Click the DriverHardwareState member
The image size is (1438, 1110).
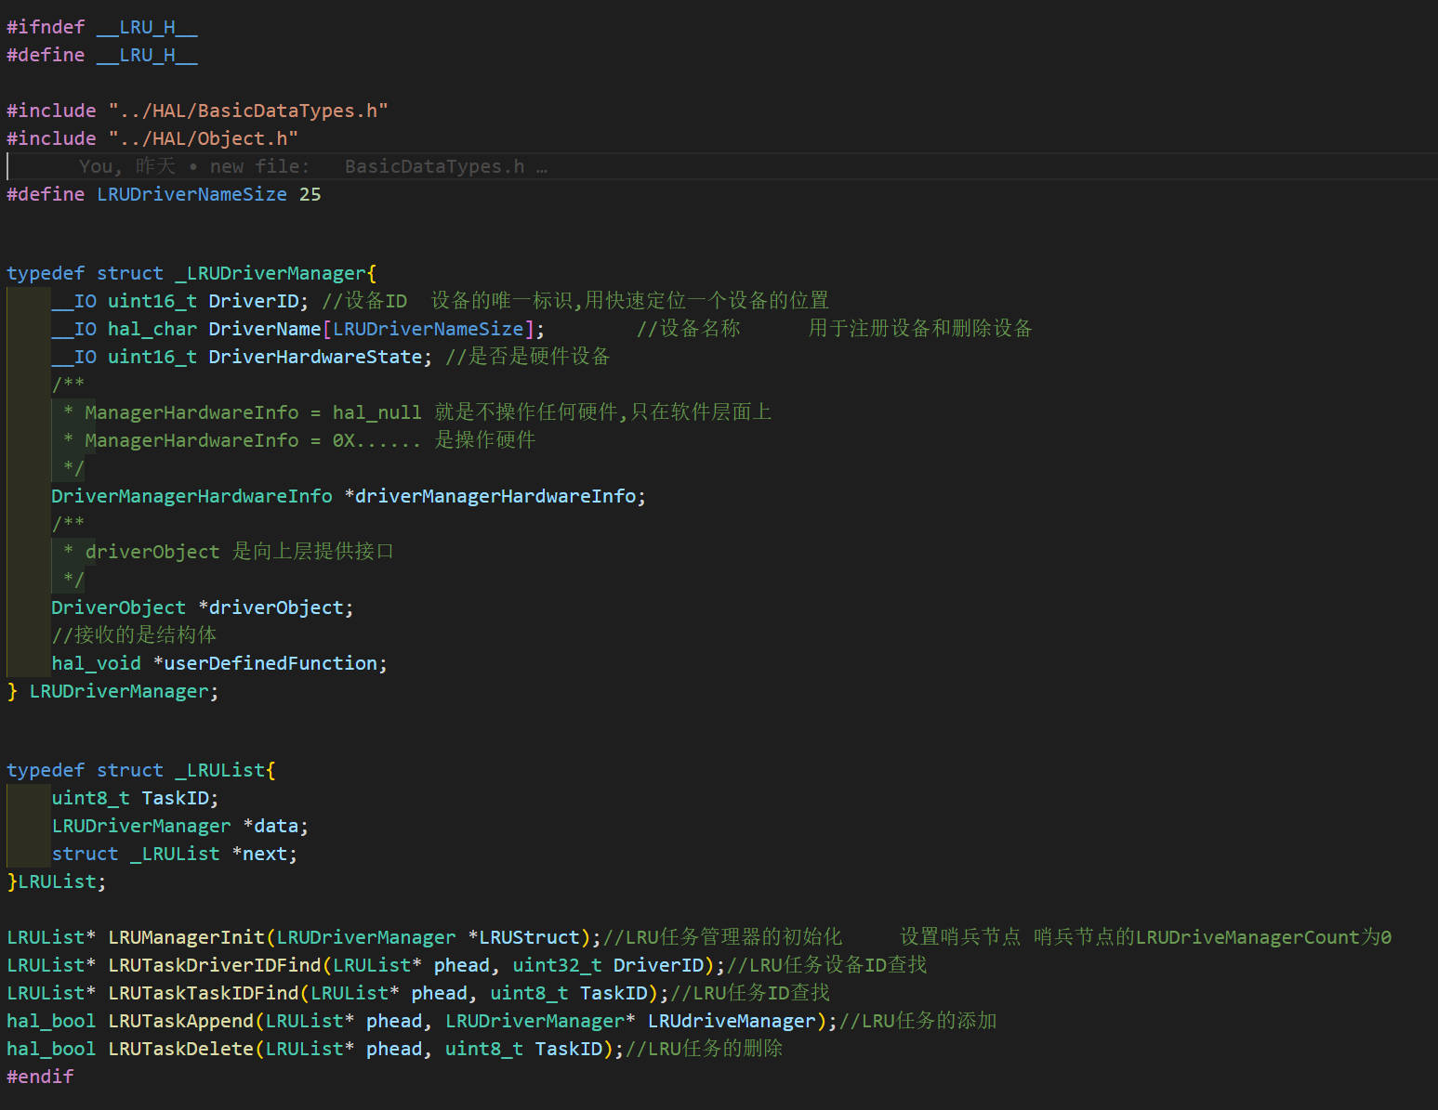pyautogui.click(x=315, y=357)
